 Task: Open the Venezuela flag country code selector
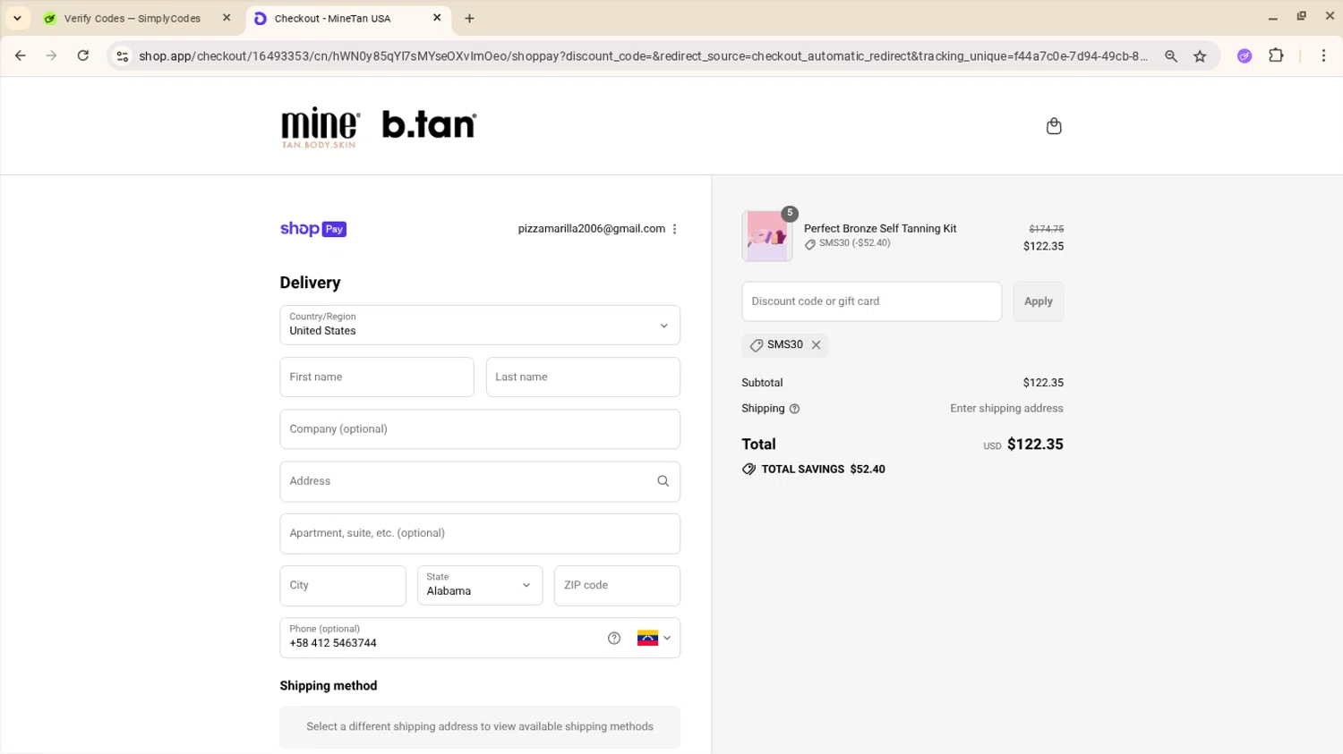coord(654,638)
